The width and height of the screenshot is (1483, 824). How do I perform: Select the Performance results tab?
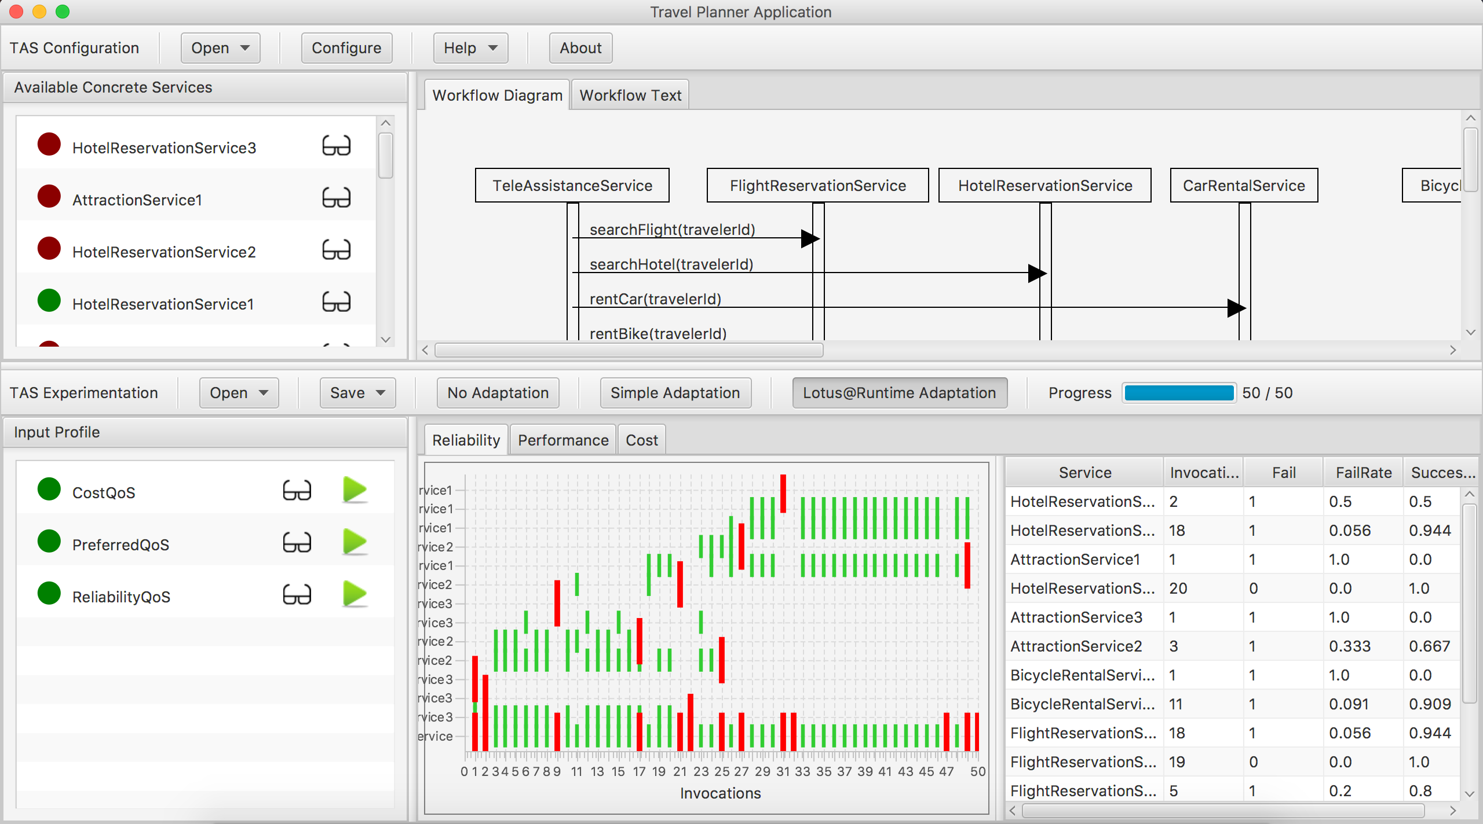[x=562, y=440]
